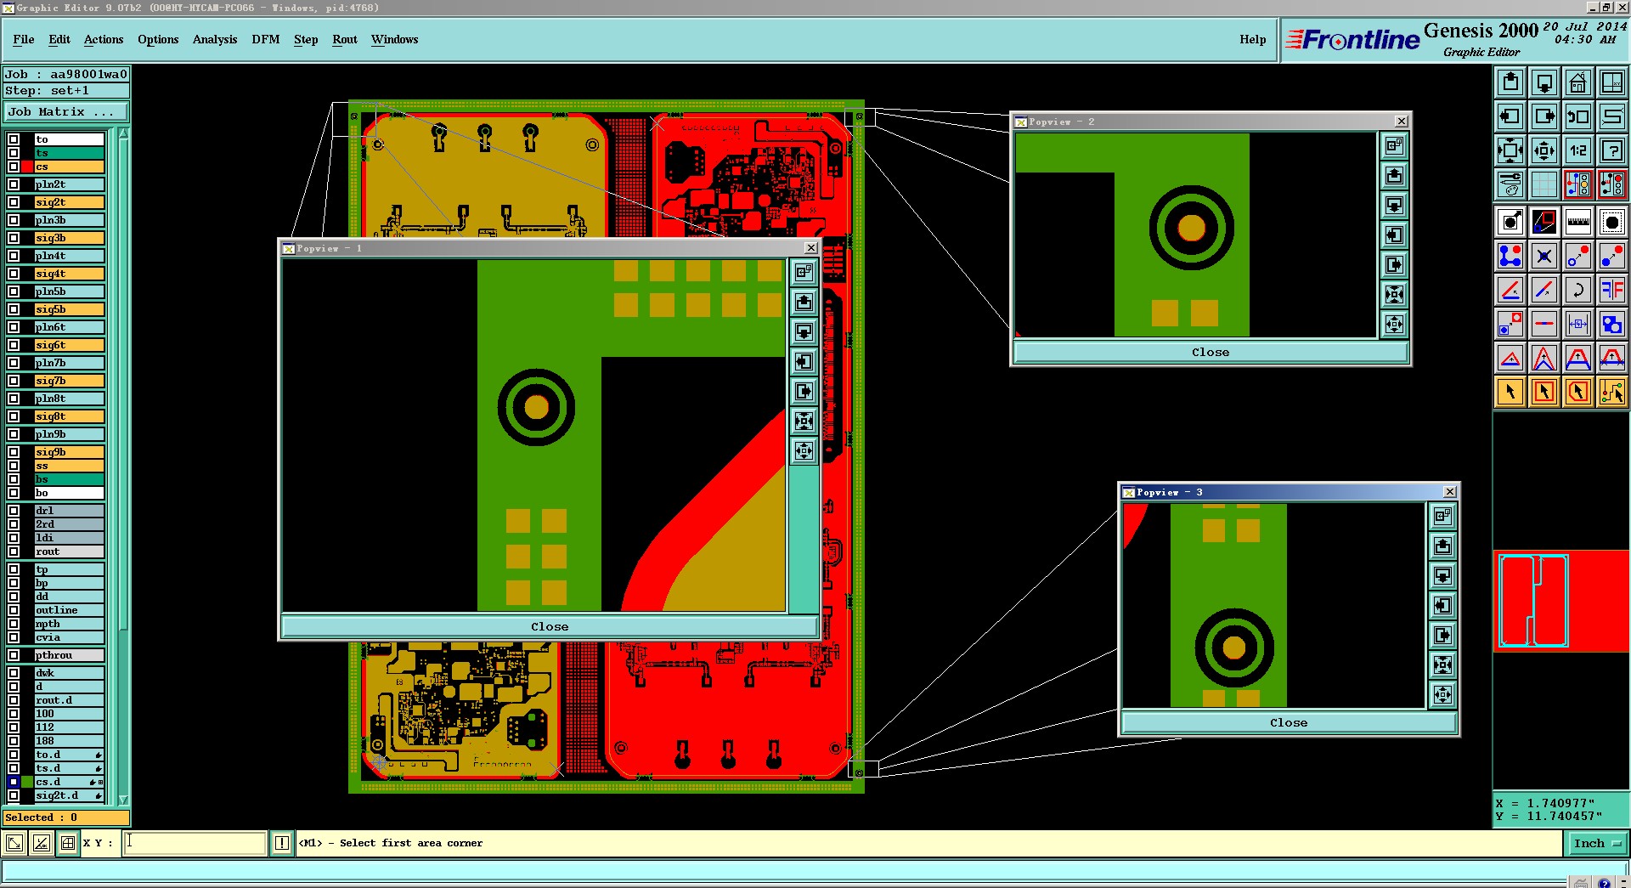Open the Analysis menu
Viewport: 1631px width, 888px height.
[215, 39]
